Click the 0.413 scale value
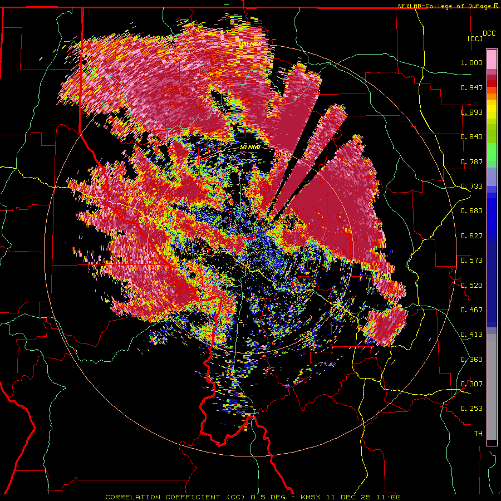Screen dimensions: 501x501 pos(471,335)
